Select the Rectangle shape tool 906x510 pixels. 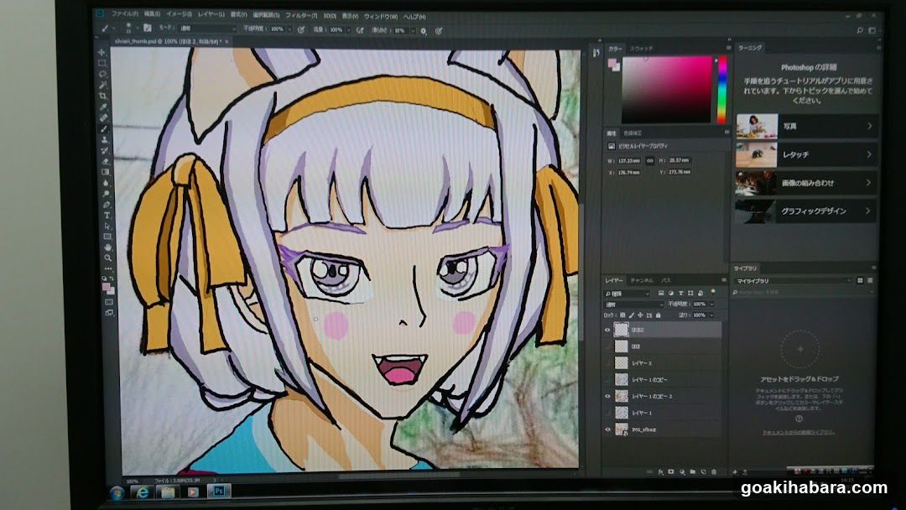tap(107, 237)
